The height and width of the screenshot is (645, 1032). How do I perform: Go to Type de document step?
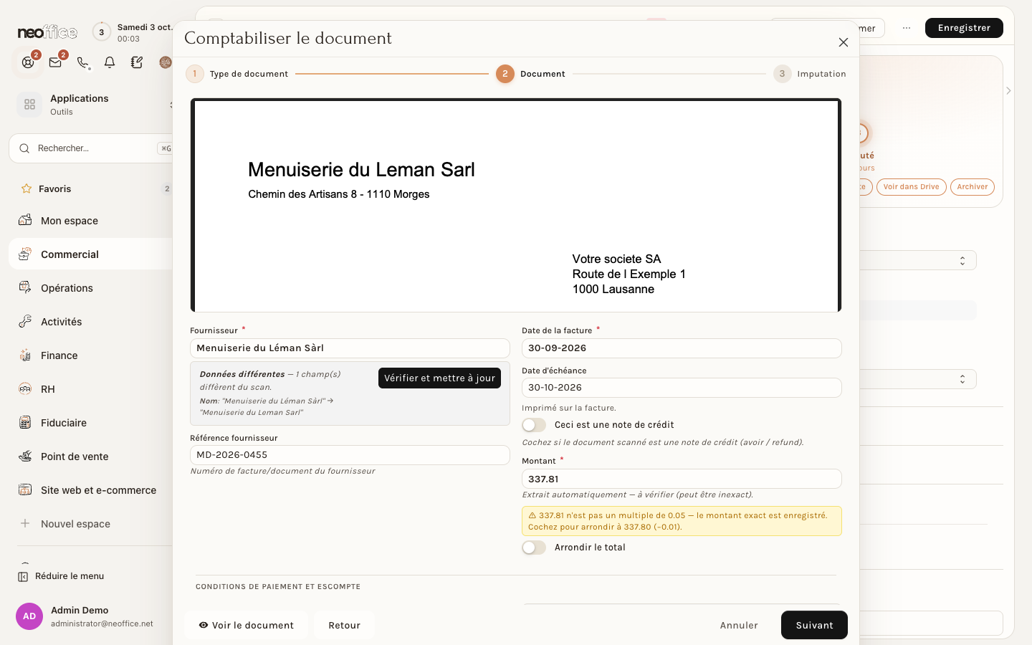click(x=237, y=74)
